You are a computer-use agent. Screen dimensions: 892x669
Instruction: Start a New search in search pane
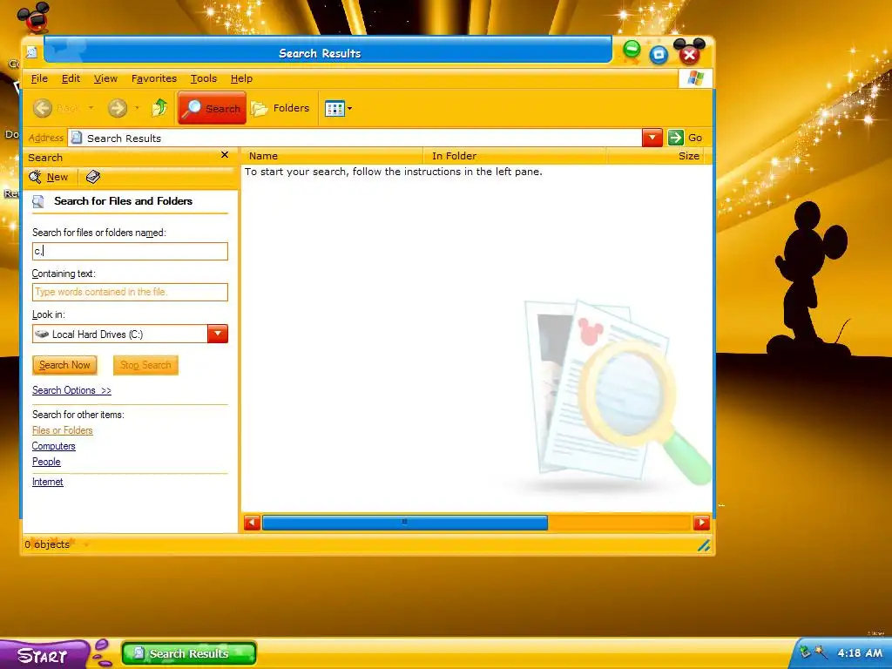coord(49,177)
